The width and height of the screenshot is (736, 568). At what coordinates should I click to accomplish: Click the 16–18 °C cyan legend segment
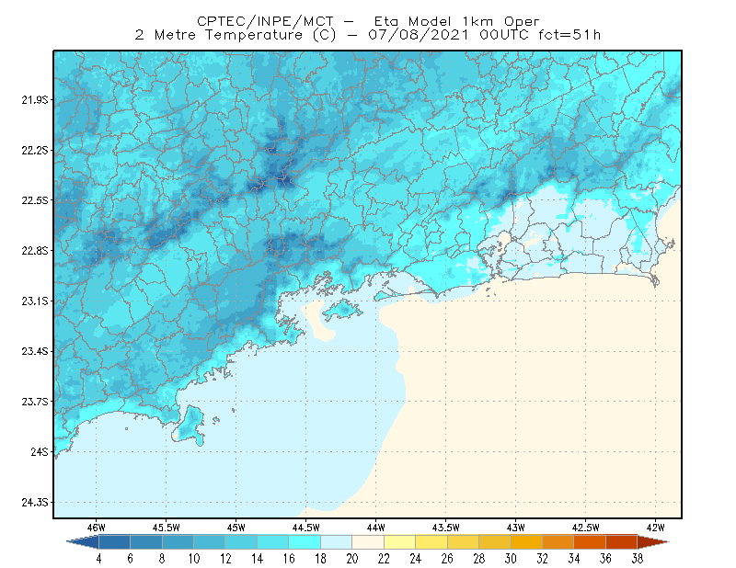(305, 542)
